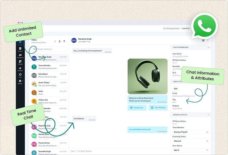
Task: Collapse the inbox list with back chevron
Action: [55, 41]
